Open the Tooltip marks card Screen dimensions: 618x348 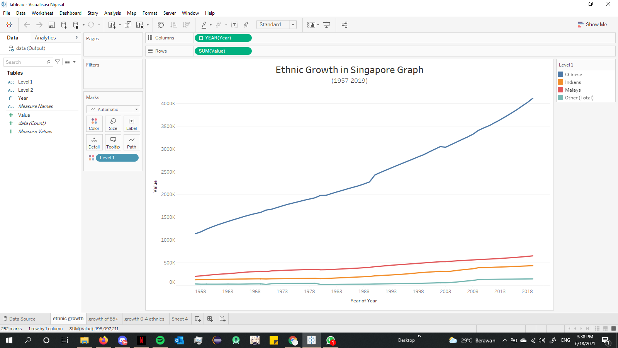pos(113,142)
